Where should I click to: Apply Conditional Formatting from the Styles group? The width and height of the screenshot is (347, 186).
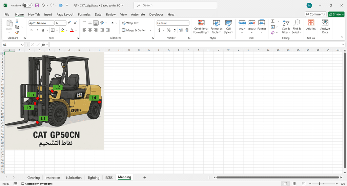[201, 26]
